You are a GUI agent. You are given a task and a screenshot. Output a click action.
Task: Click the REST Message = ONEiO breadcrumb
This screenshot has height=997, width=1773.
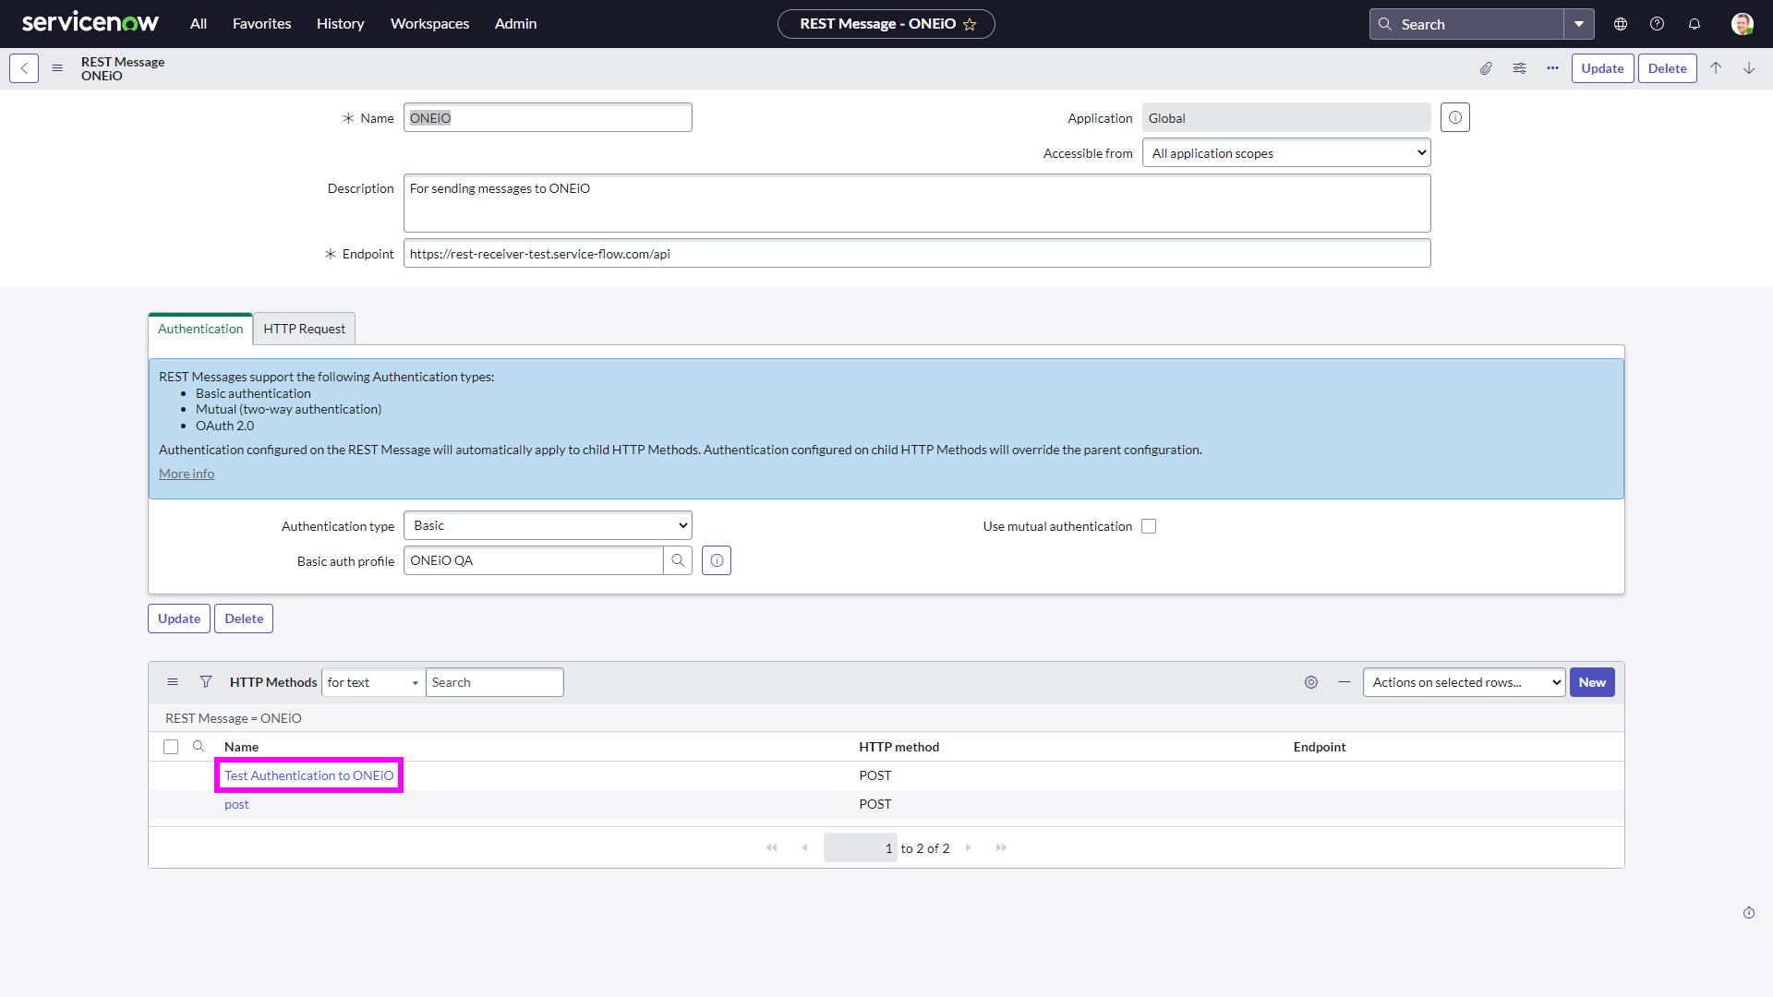(x=233, y=718)
